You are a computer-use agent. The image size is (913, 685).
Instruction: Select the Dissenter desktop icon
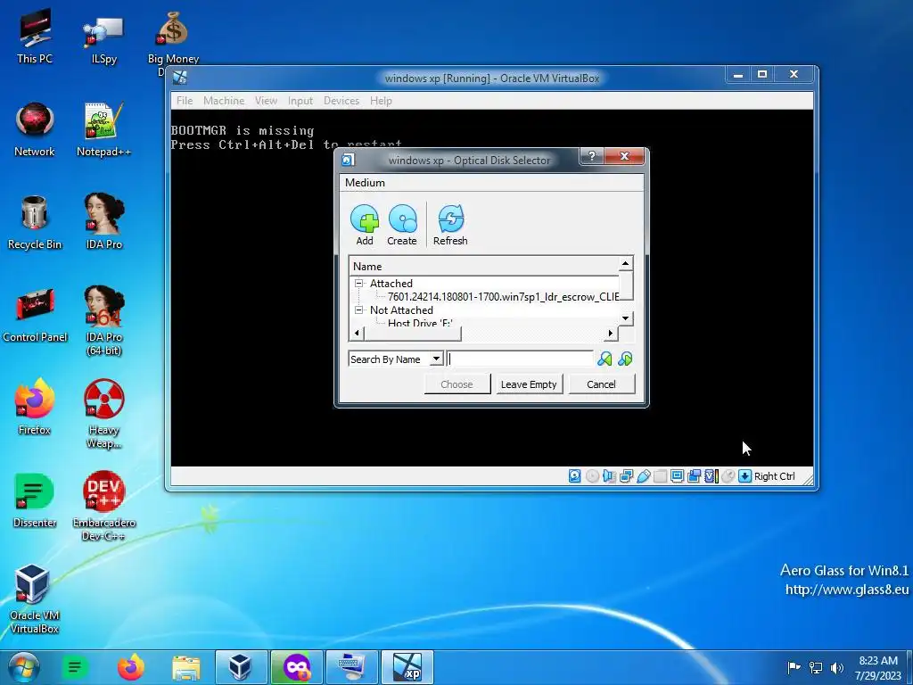(x=35, y=499)
